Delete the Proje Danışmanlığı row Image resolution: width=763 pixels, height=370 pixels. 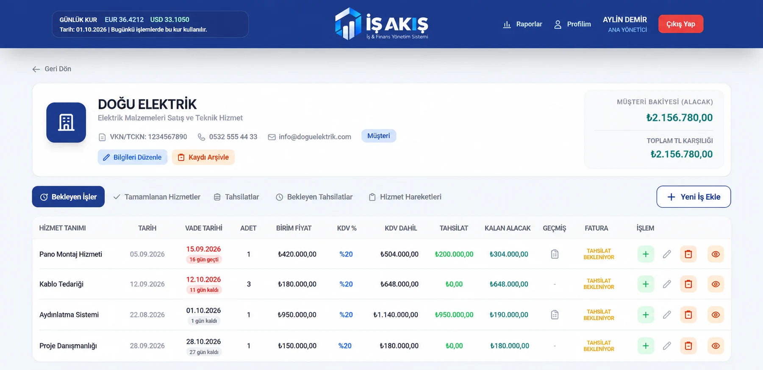click(688, 346)
